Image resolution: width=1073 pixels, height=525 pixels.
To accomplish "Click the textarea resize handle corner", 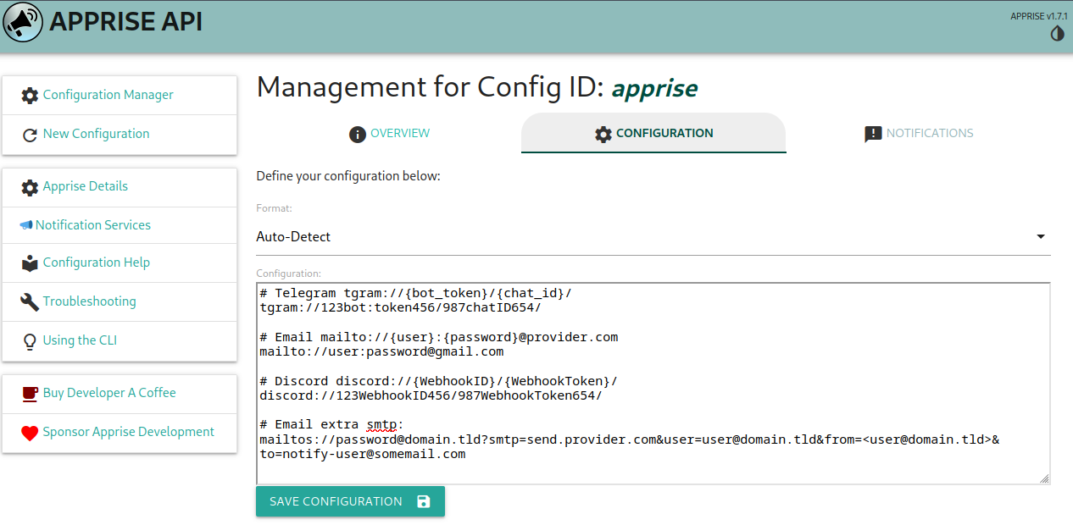I will tap(1044, 478).
